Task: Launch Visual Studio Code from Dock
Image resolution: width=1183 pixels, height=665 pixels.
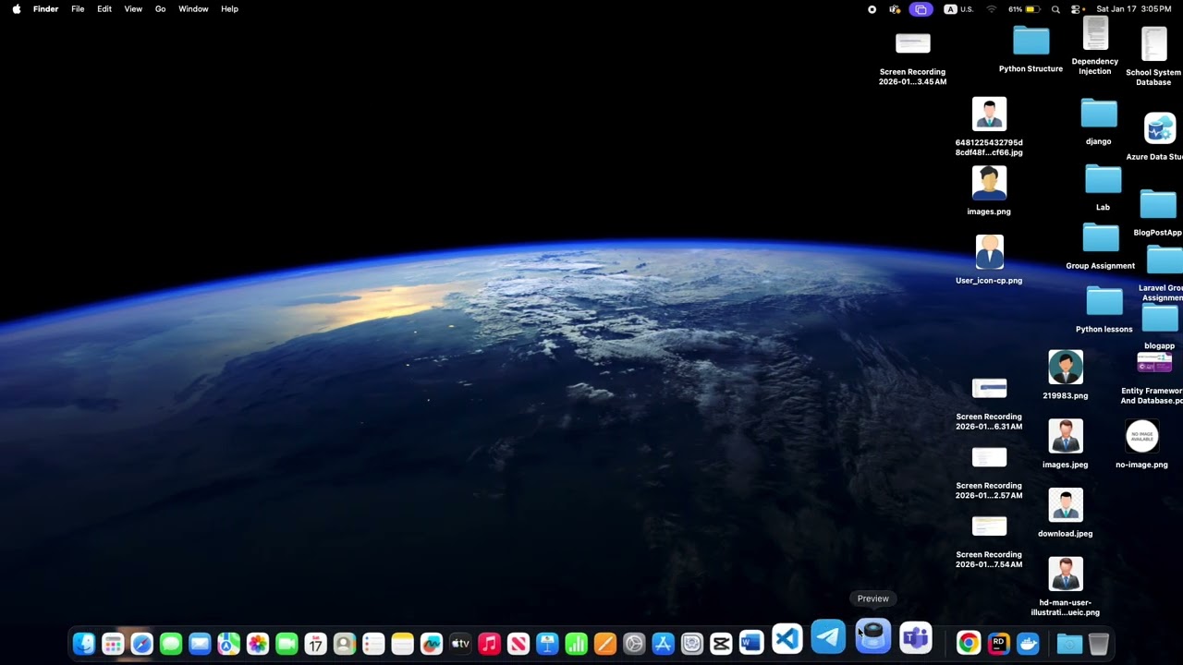Action: 787,639
